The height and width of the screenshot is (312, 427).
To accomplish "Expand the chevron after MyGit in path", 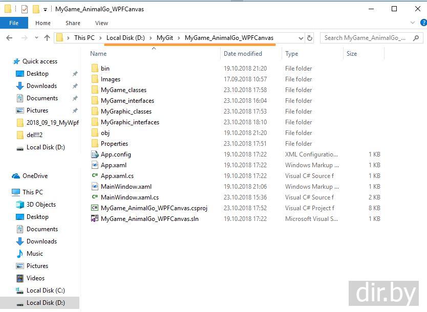I will pyautogui.click(x=179, y=38).
